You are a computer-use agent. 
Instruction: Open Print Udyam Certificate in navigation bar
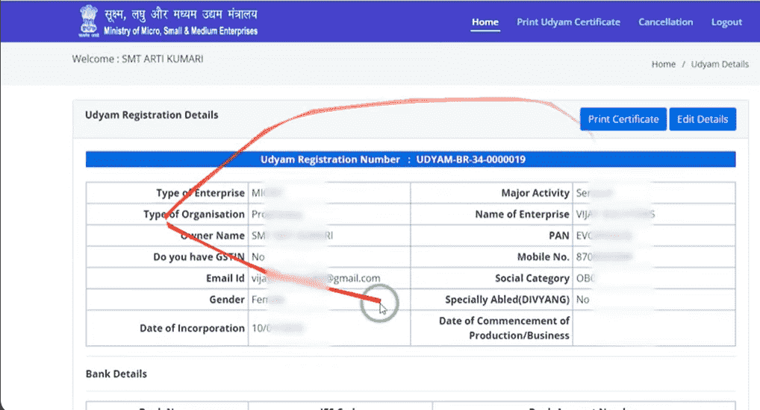[568, 22]
